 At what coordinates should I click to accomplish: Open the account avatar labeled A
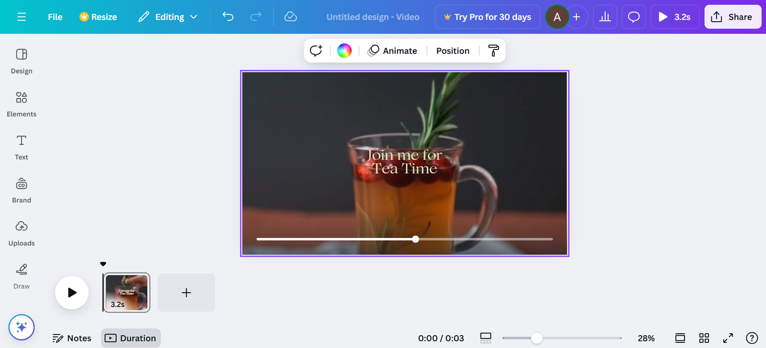(557, 17)
